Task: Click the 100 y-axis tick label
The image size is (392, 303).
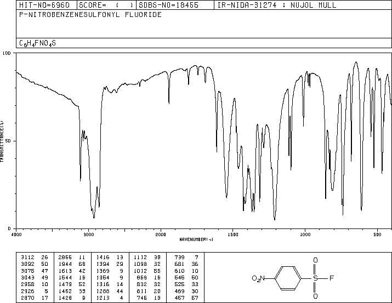Action: tap(7, 53)
